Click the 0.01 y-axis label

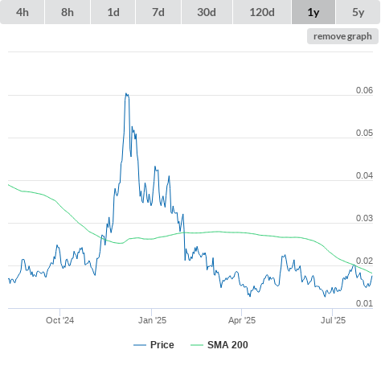tap(364, 303)
